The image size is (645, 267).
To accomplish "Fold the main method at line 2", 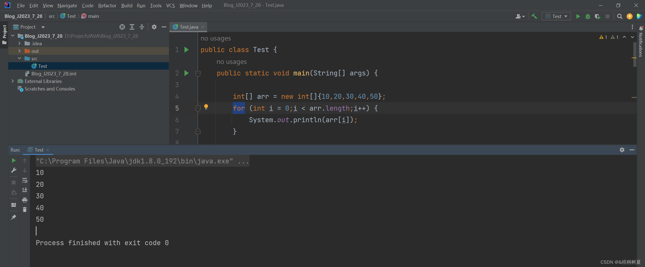I will click(x=198, y=73).
